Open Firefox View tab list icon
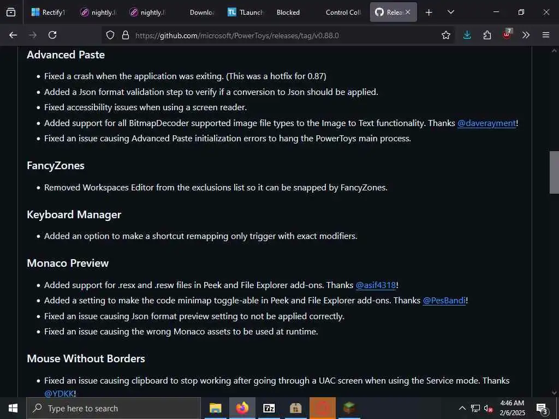Image resolution: width=559 pixels, height=419 pixels. (11, 12)
